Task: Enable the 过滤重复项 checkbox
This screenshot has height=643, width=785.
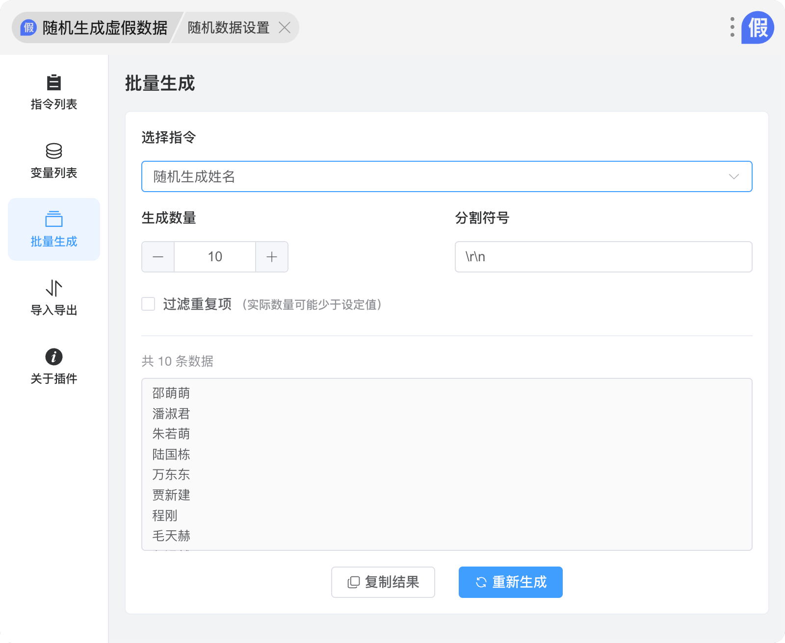Action: coord(148,304)
